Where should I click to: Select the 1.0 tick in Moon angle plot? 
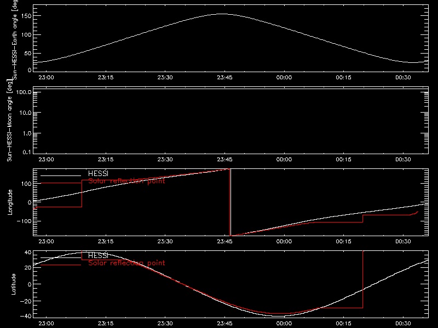click(x=27, y=133)
